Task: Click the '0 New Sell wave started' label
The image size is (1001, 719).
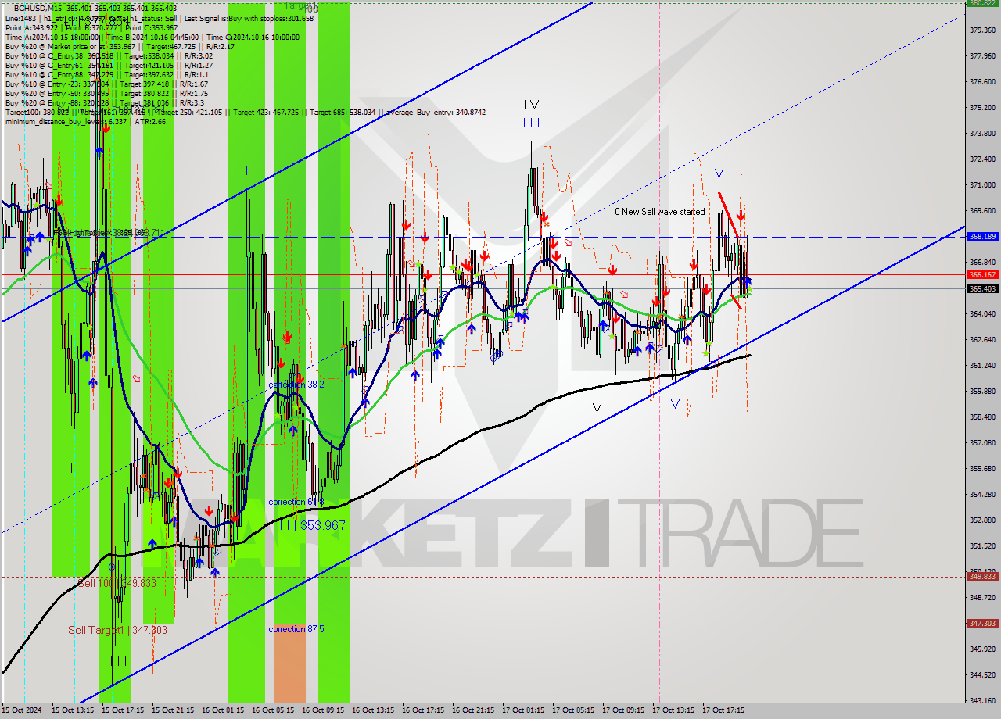Action: point(659,212)
